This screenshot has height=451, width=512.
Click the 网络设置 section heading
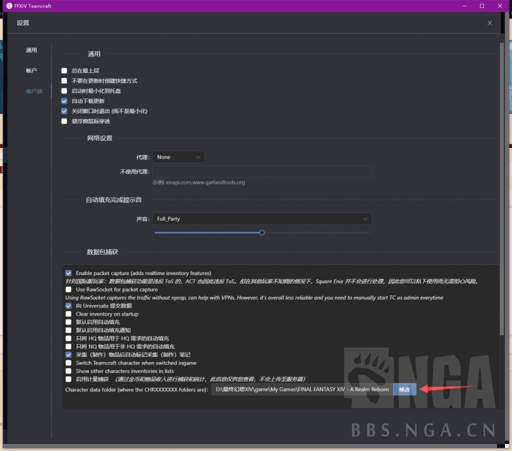[x=99, y=138]
